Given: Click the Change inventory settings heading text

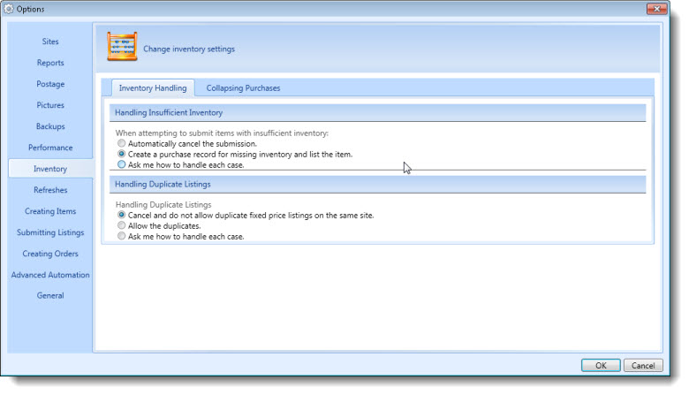Looking at the screenshot, I should click(189, 49).
